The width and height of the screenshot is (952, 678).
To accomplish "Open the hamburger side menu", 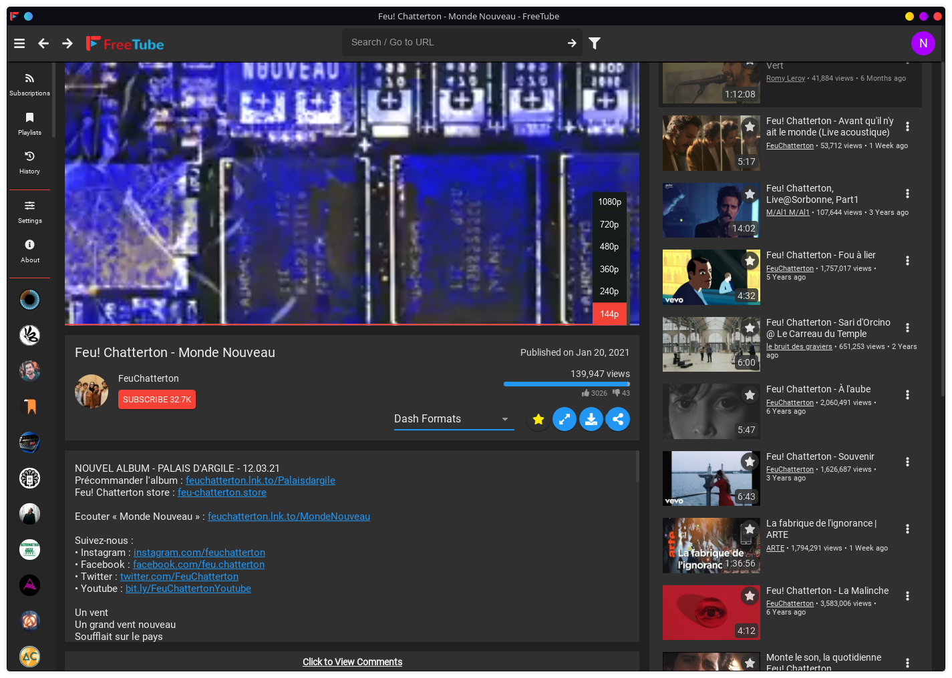I will [19, 43].
